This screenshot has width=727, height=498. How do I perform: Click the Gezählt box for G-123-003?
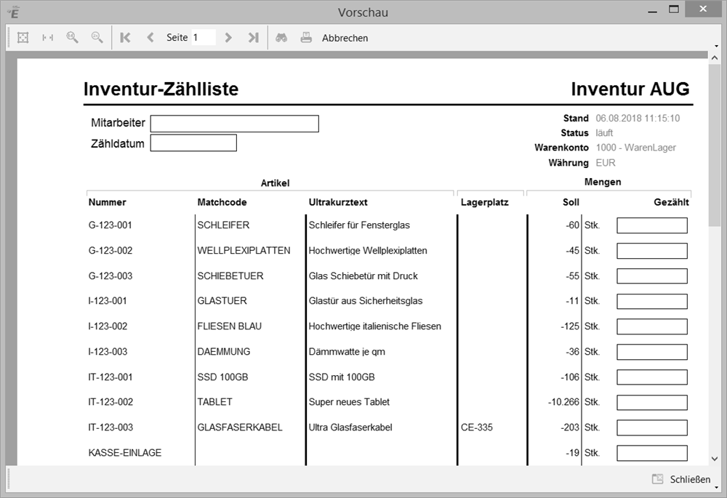[652, 276]
